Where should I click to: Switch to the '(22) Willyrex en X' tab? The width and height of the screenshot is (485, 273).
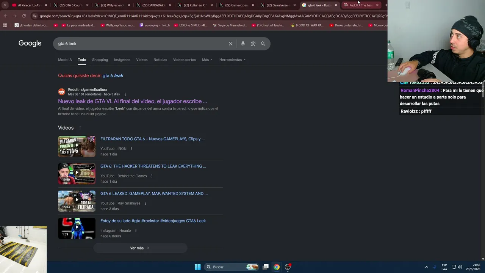pyautogui.click(x=113, y=5)
